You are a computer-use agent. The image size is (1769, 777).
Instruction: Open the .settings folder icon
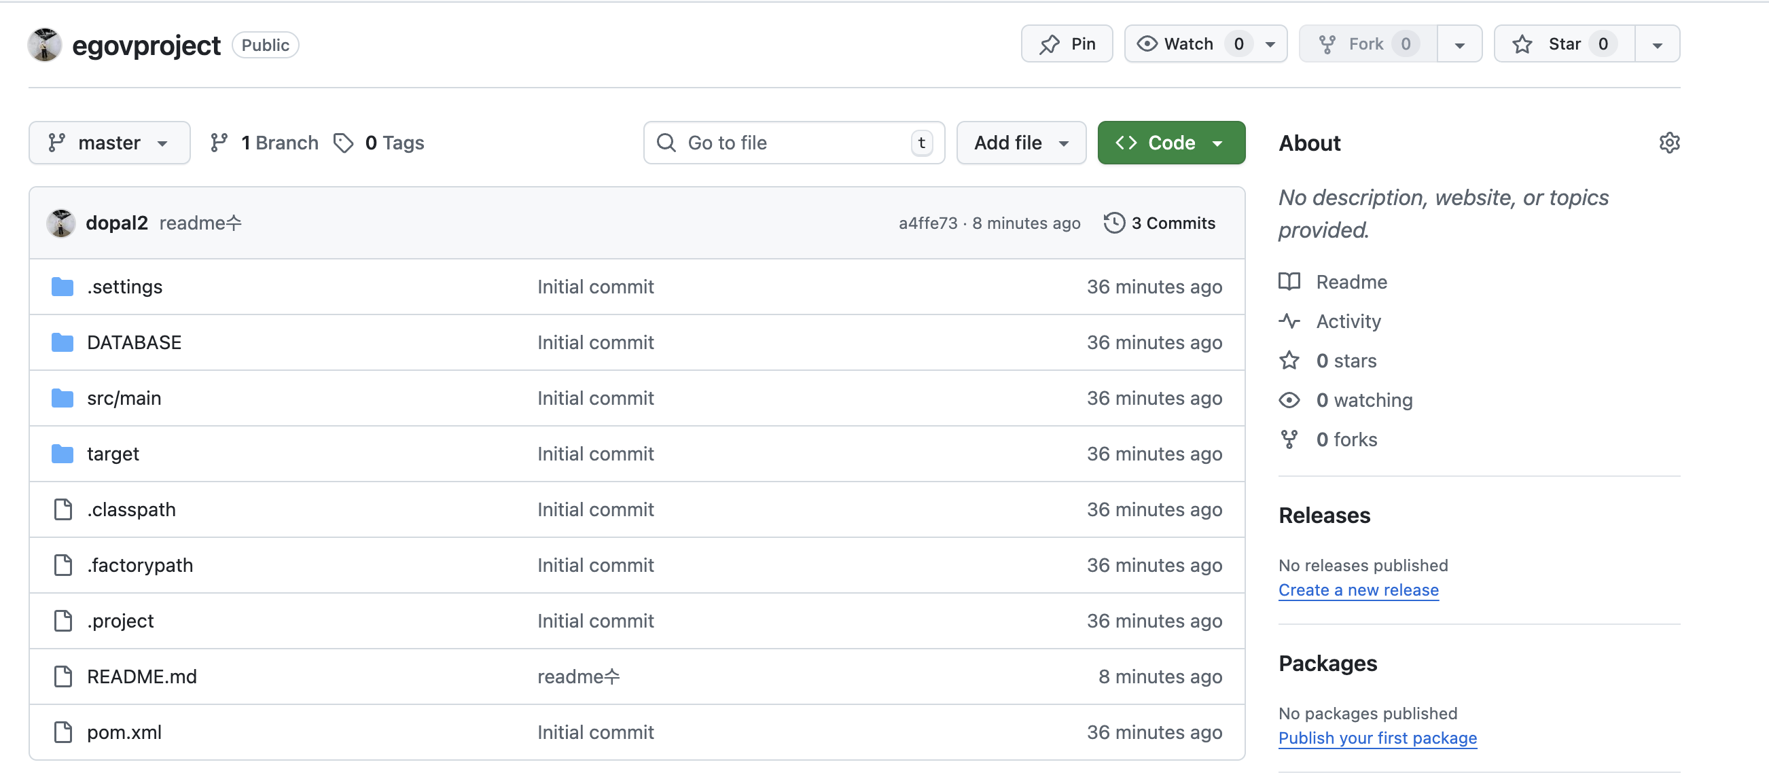click(x=62, y=287)
